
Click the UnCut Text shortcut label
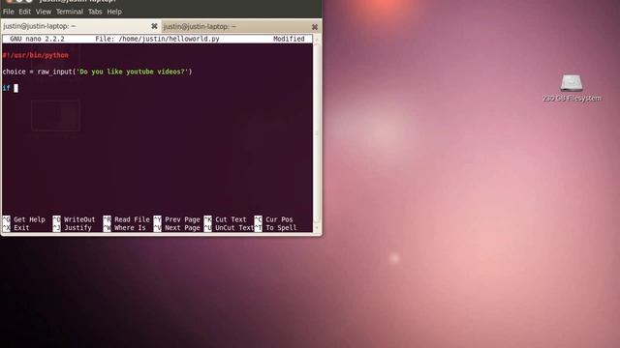234,228
